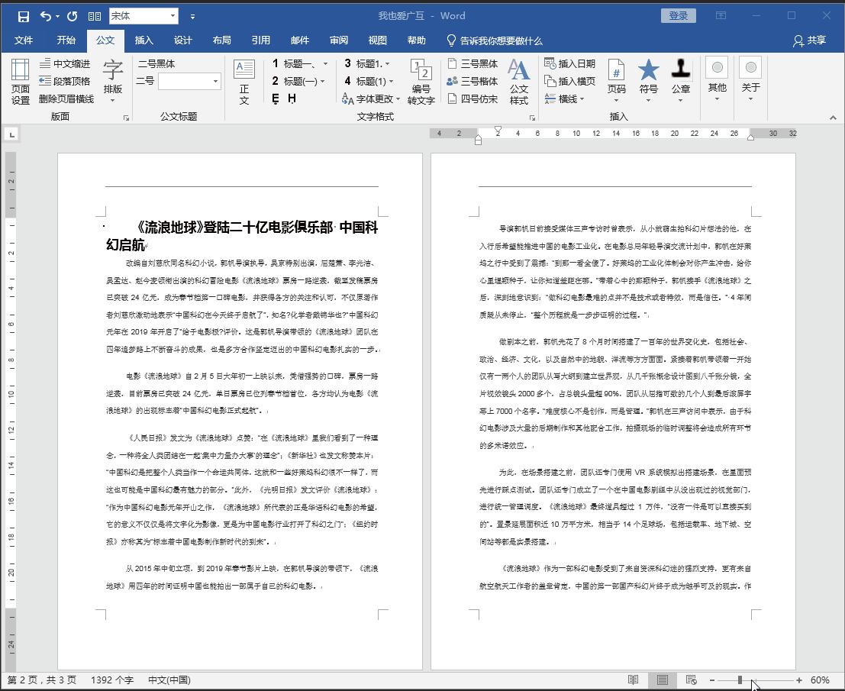Insert the date with 插入日期
This screenshot has height=691, width=845.
[570, 63]
